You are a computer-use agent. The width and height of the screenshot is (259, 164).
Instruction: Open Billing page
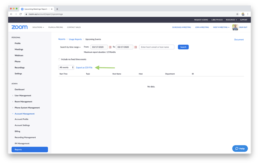point(17,131)
